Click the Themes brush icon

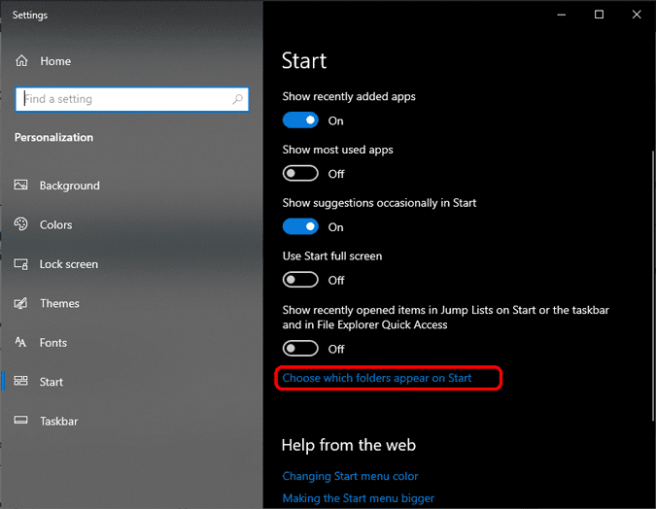click(21, 303)
